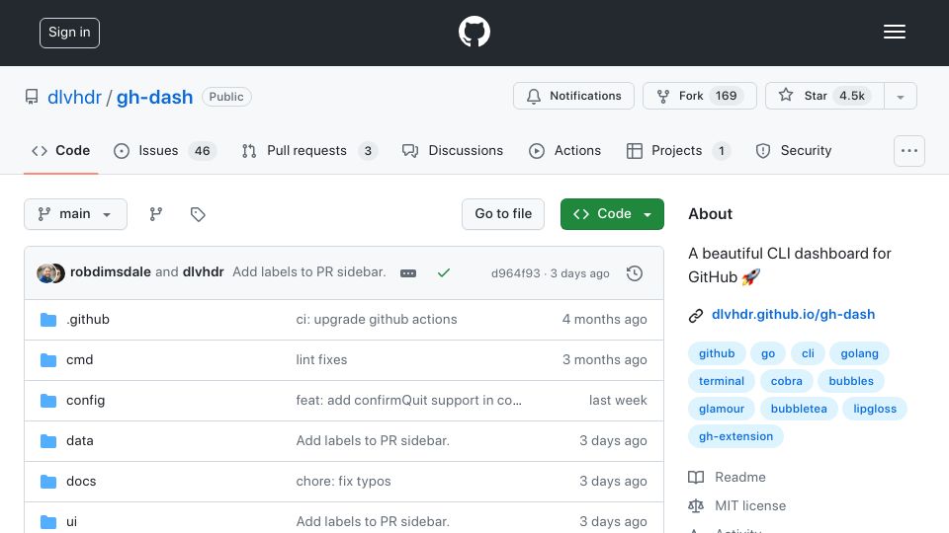Viewport: 949px width, 533px height.
Task: Click the .github folder icon
Action: point(48,319)
